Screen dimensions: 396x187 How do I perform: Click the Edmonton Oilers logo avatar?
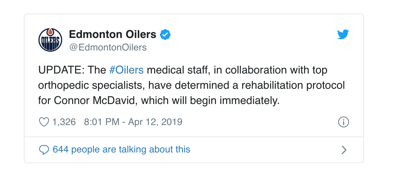coord(50,40)
